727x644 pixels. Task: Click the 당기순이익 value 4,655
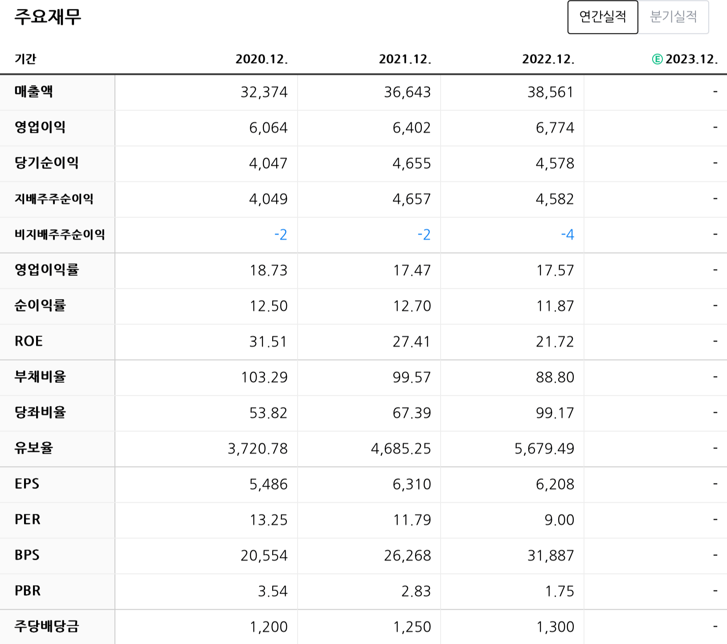(x=412, y=164)
